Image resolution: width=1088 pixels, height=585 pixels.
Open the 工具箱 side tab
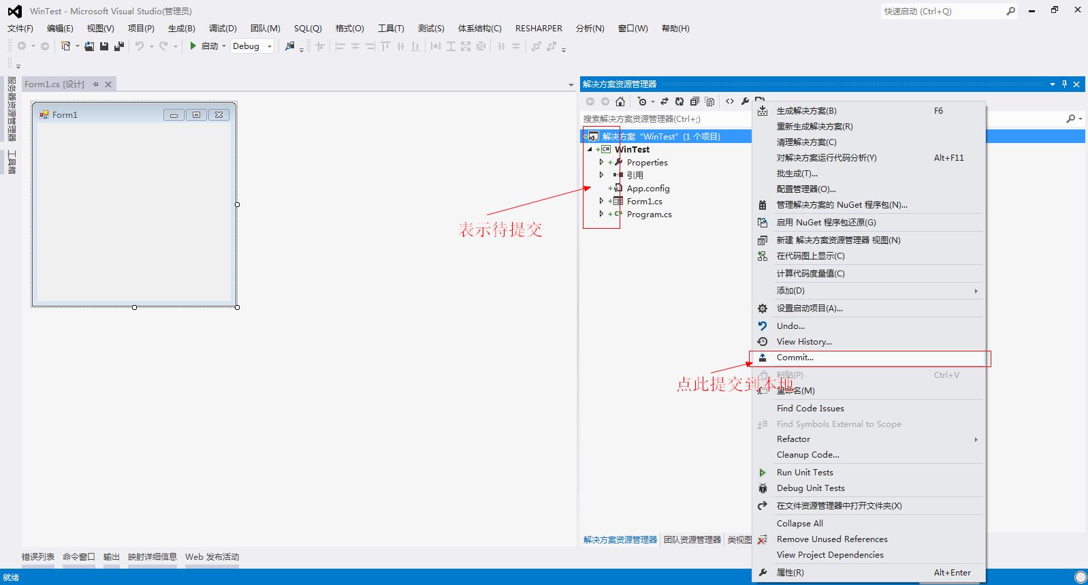pyautogui.click(x=11, y=162)
